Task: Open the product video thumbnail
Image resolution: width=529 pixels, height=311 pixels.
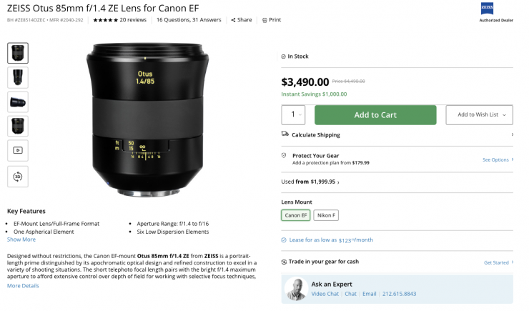Action: point(18,151)
